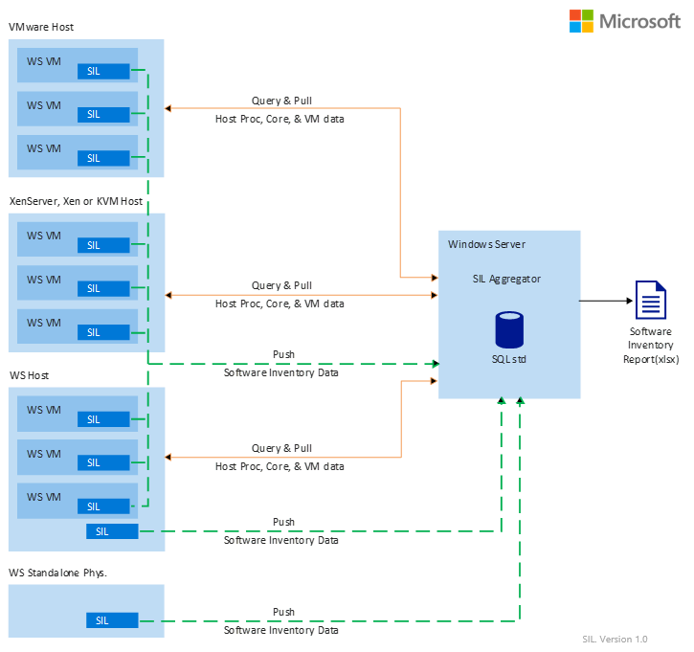Image resolution: width=694 pixels, height=652 pixels.
Task: Click the SIL box in VMware Host's first WS VM
Action: click(x=103, y=71)
